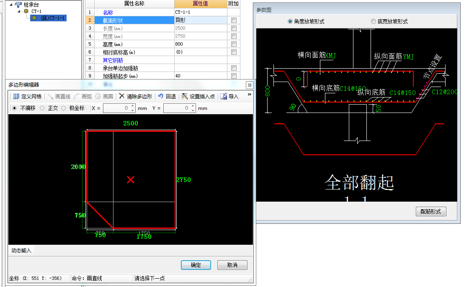Click the red insertion point X marker

point(130,179)
